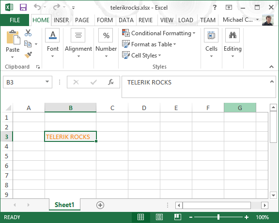Click the Select All corner triangle
This screenshot has width=279, height=223.
pyautogui.click(x=8, y=108)
